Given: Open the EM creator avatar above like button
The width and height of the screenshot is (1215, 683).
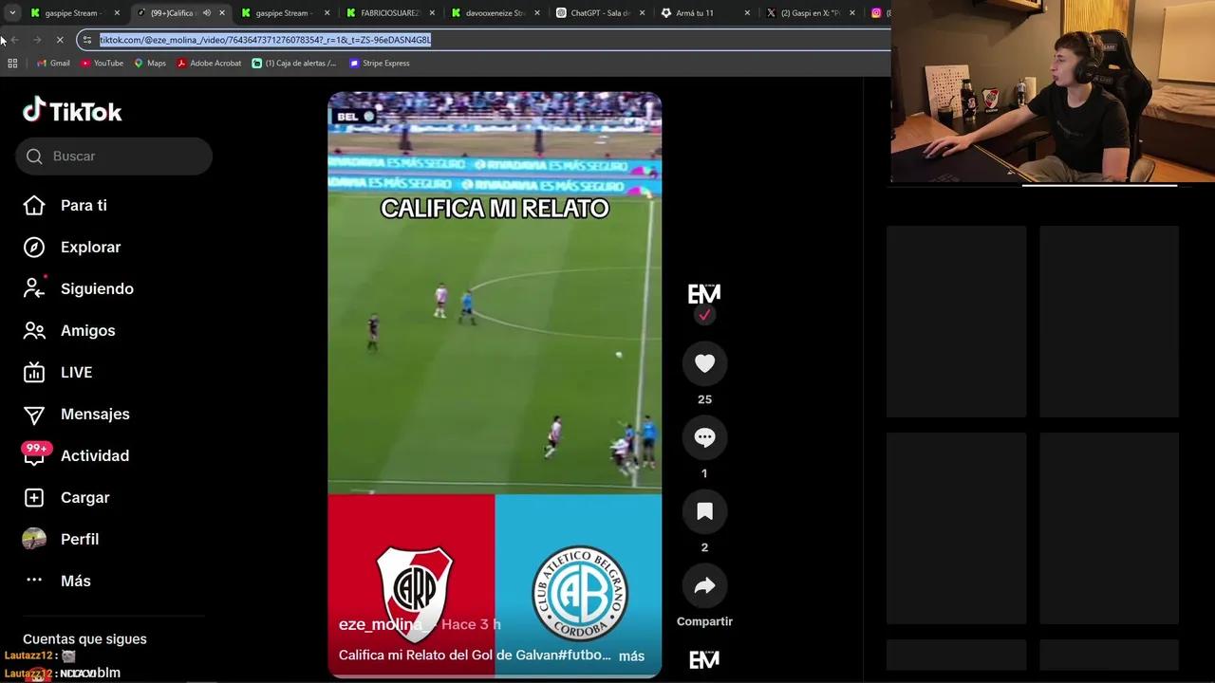Looking at the screenshot, I should pos(704,294).
